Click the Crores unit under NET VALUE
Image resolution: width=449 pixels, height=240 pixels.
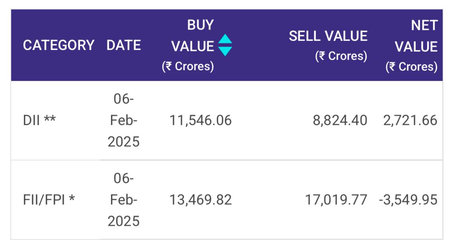click(x=411, y=67)
